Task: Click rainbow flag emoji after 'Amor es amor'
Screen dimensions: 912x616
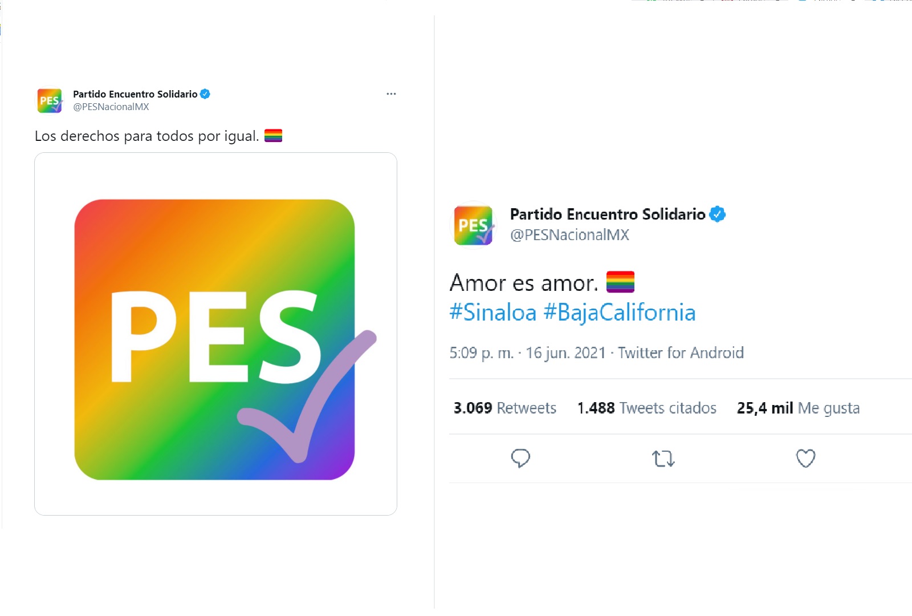Action: (x=620, y=282)
